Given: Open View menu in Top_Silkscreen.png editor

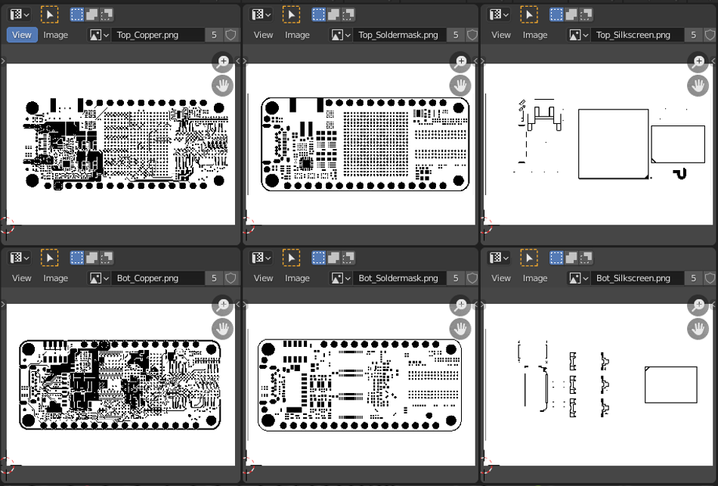Looking at the screenshot, I should (x=501, y=35).
